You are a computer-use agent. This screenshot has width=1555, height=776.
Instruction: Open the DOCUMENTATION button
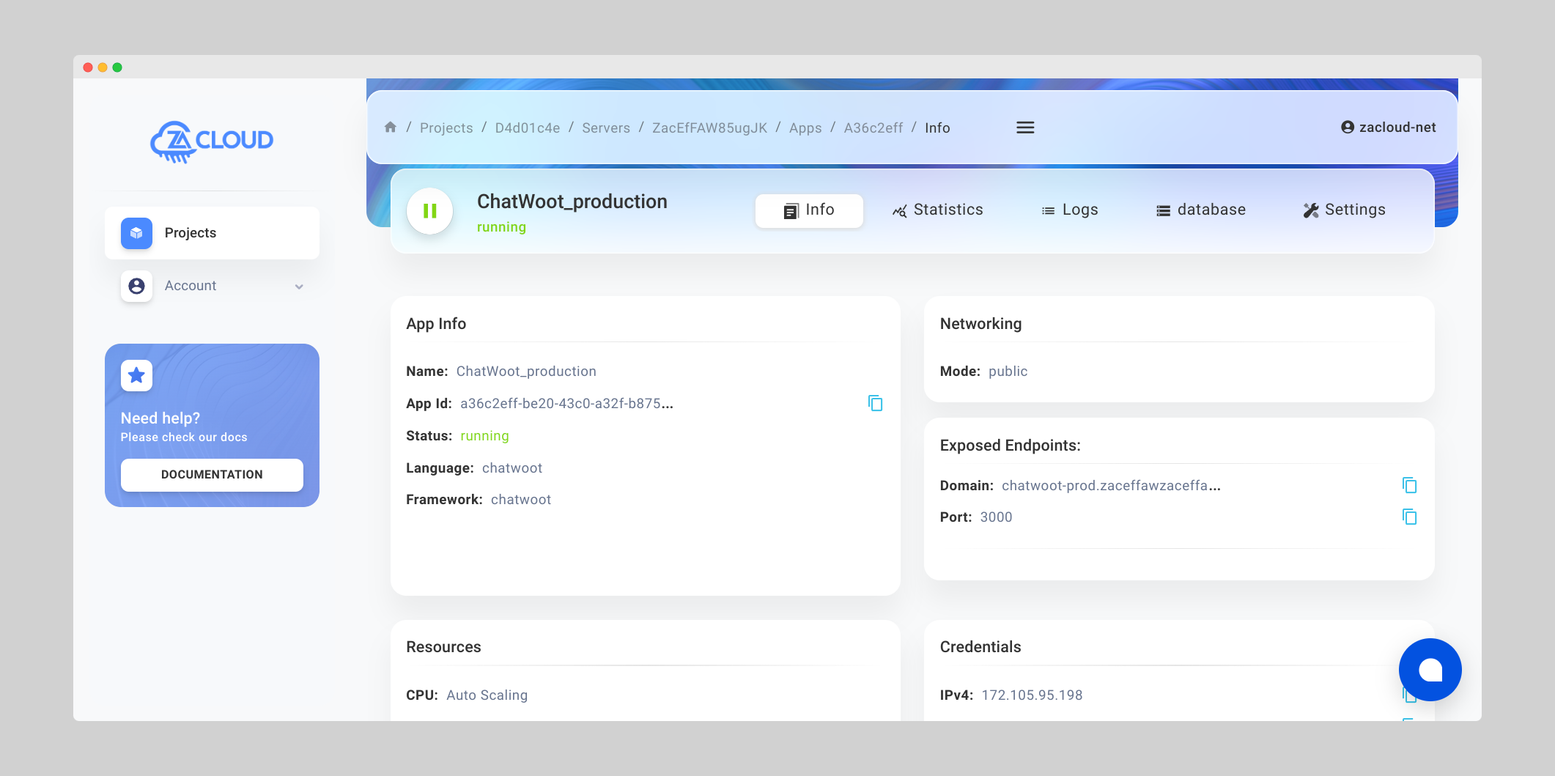click(x=212, y=475)
